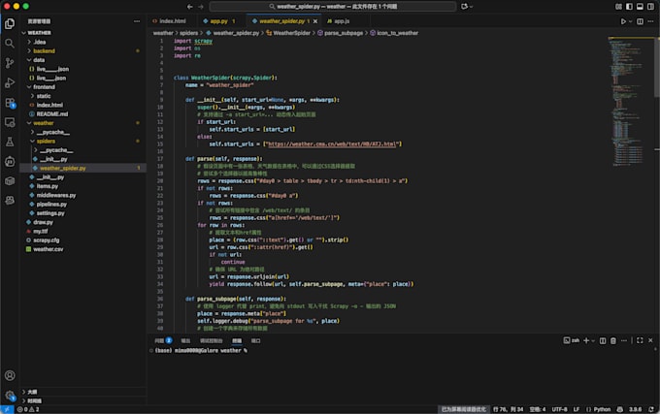Close the terminal panel
The width and height of the screenshot is (660, 414).
(x=650, y=340)
